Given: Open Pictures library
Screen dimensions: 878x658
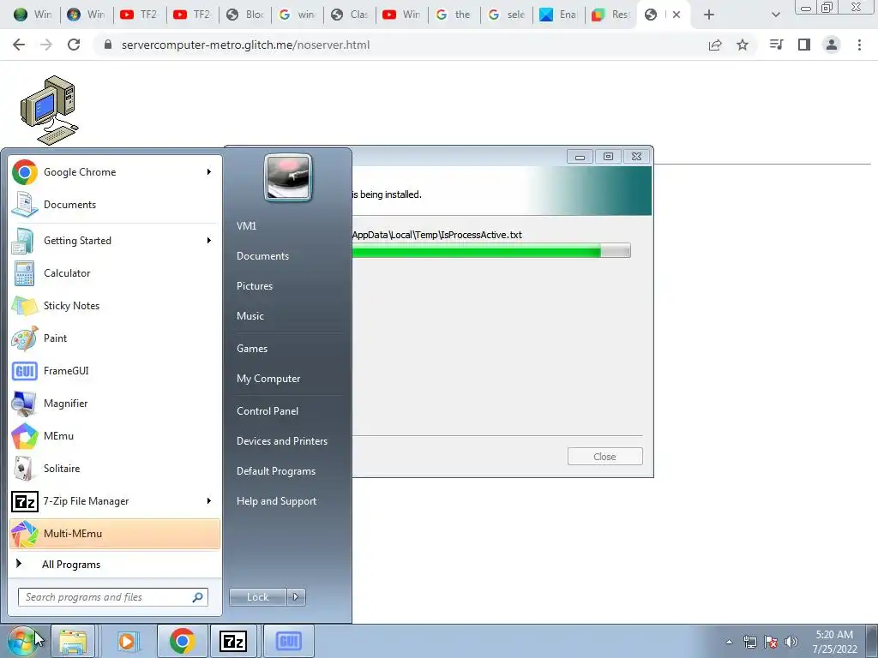Looking at the screenshot, I should pyautogui.click(x=254, y=286).
